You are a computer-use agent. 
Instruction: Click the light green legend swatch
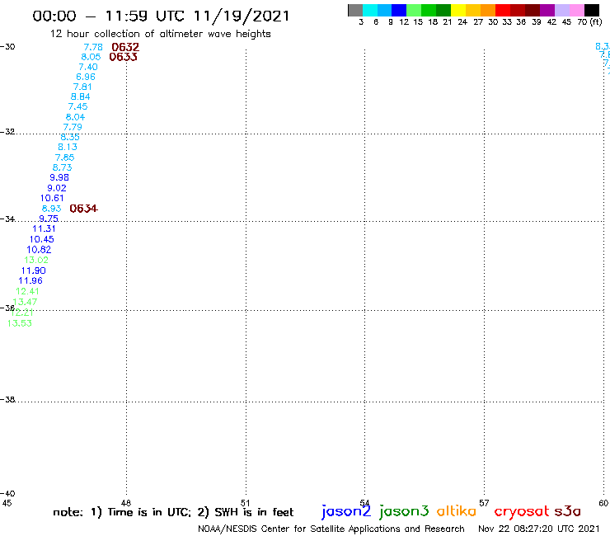click(414, 10)
